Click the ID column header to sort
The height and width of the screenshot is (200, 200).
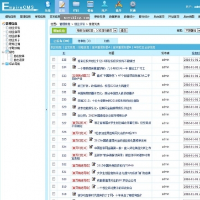click(64, 53)
